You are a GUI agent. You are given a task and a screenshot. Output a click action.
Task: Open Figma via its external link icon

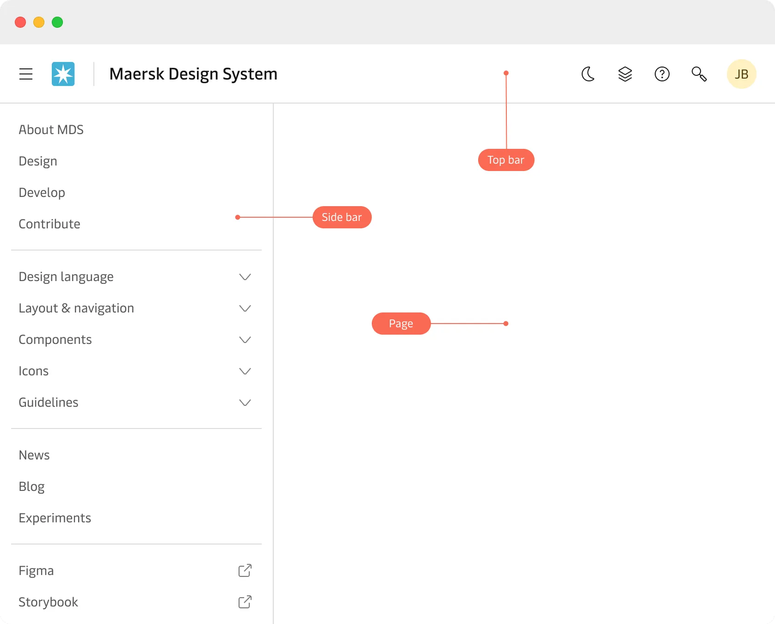245,570
